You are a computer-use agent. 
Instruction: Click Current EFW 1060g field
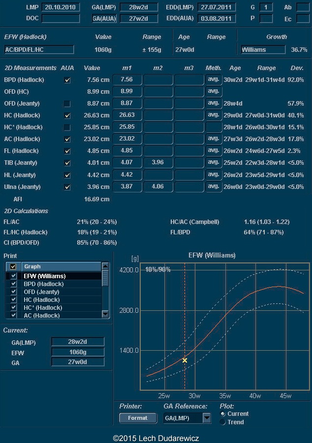[78, 352]
